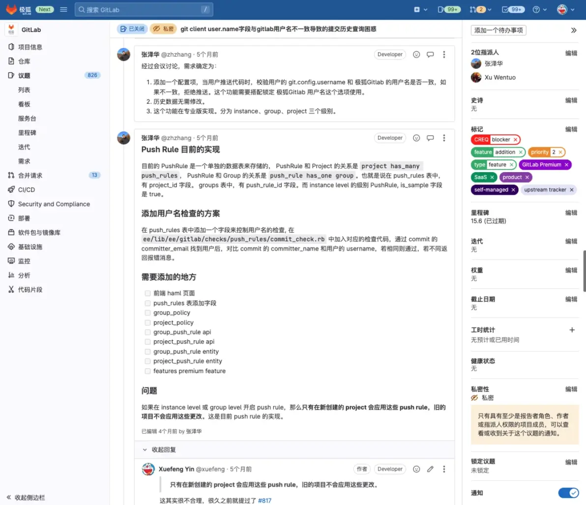This screenshot has width=586, height=505.
Task: Remove the SaaS label
Action: click(x=492, y=177)
